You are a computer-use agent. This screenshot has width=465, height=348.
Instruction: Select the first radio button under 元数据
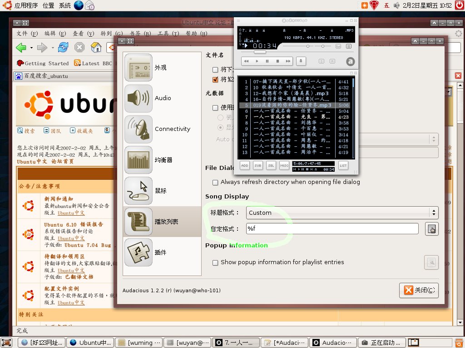(220, 117)
